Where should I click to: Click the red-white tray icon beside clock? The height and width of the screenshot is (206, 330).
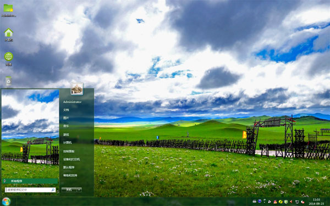pyautogui.click(x=302, y=202)
